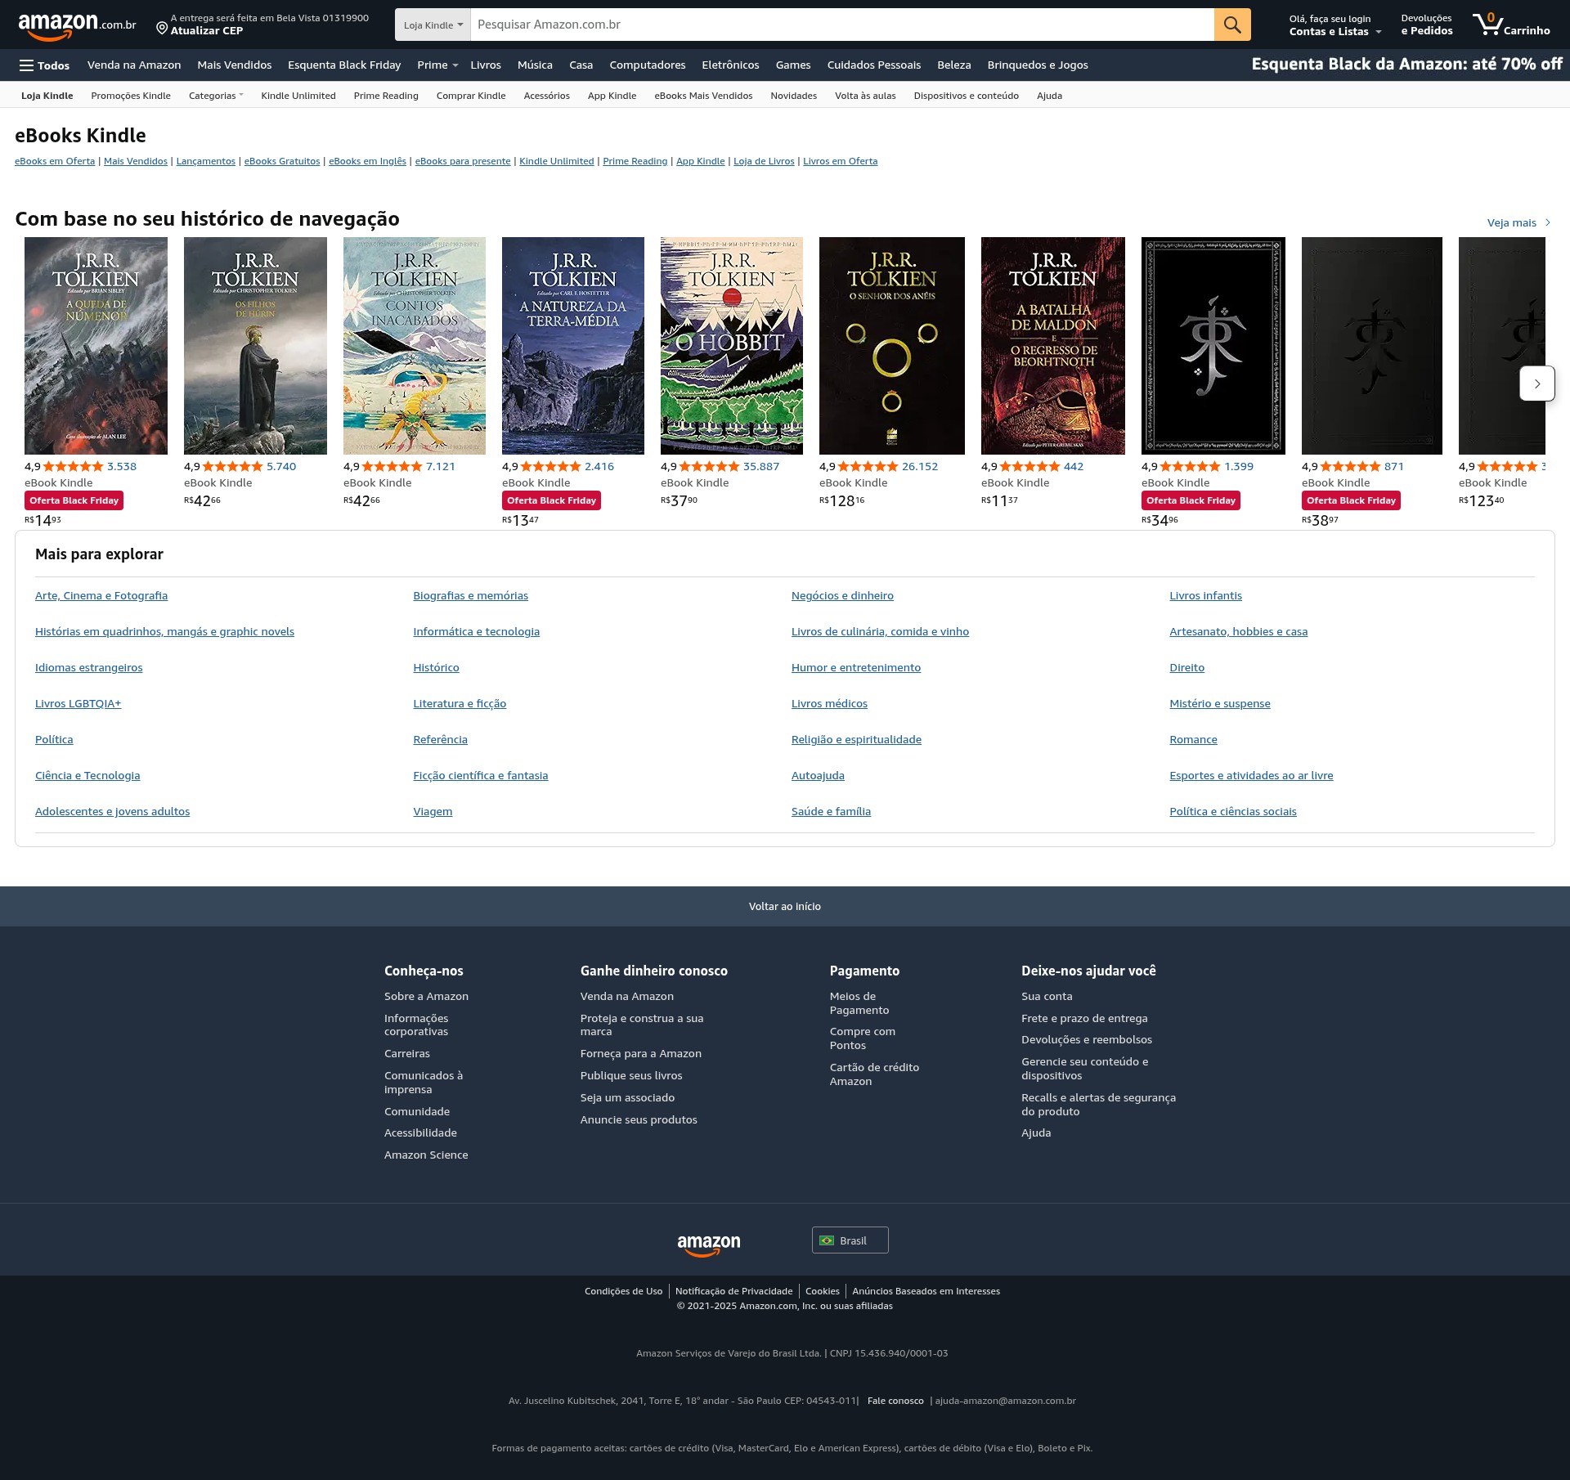Click the orange search magnifier button
Screen dimensions: 1570x1480
pyautogui.click(x=1232, y=25)
